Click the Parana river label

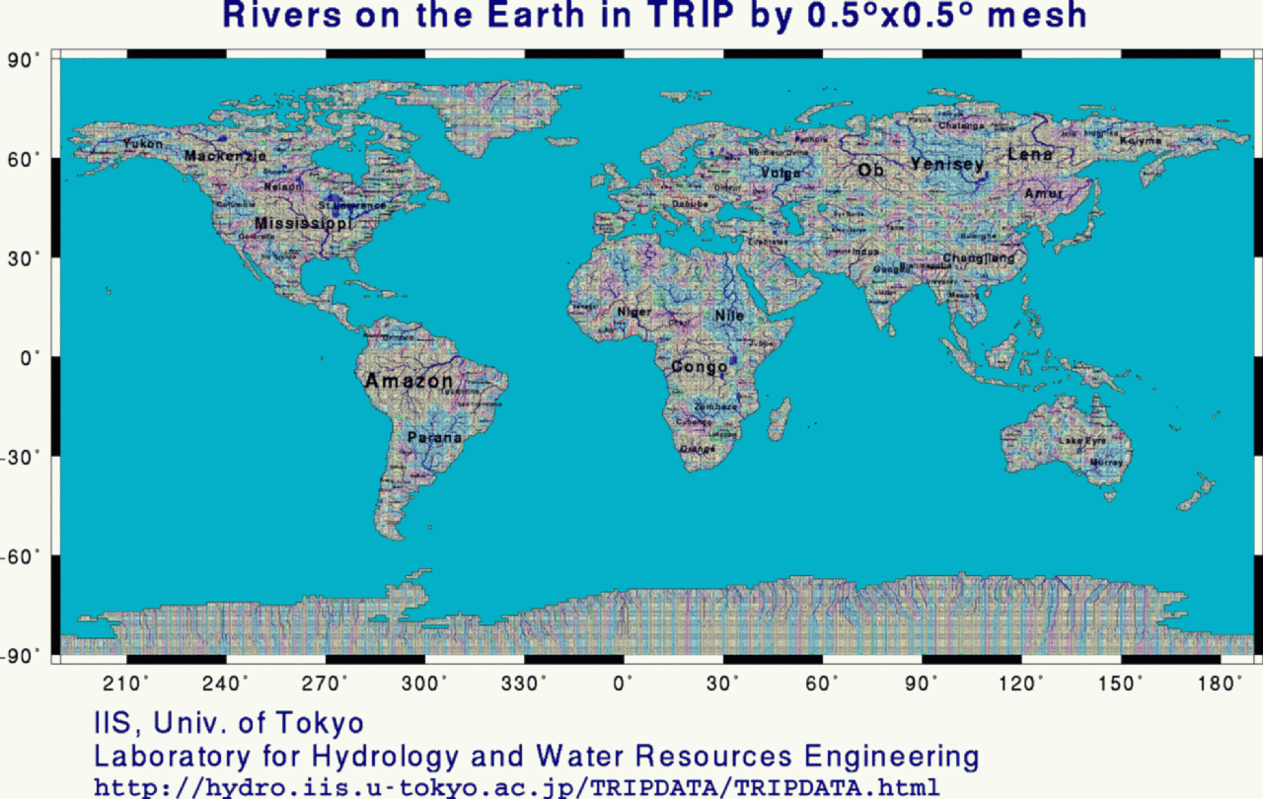pyautogui.click(x=434, y=437)
